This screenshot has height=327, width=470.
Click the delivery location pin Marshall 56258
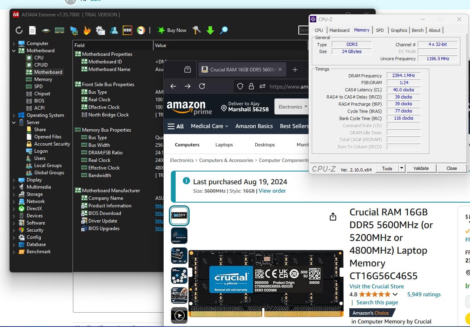(x=245, y=106)
